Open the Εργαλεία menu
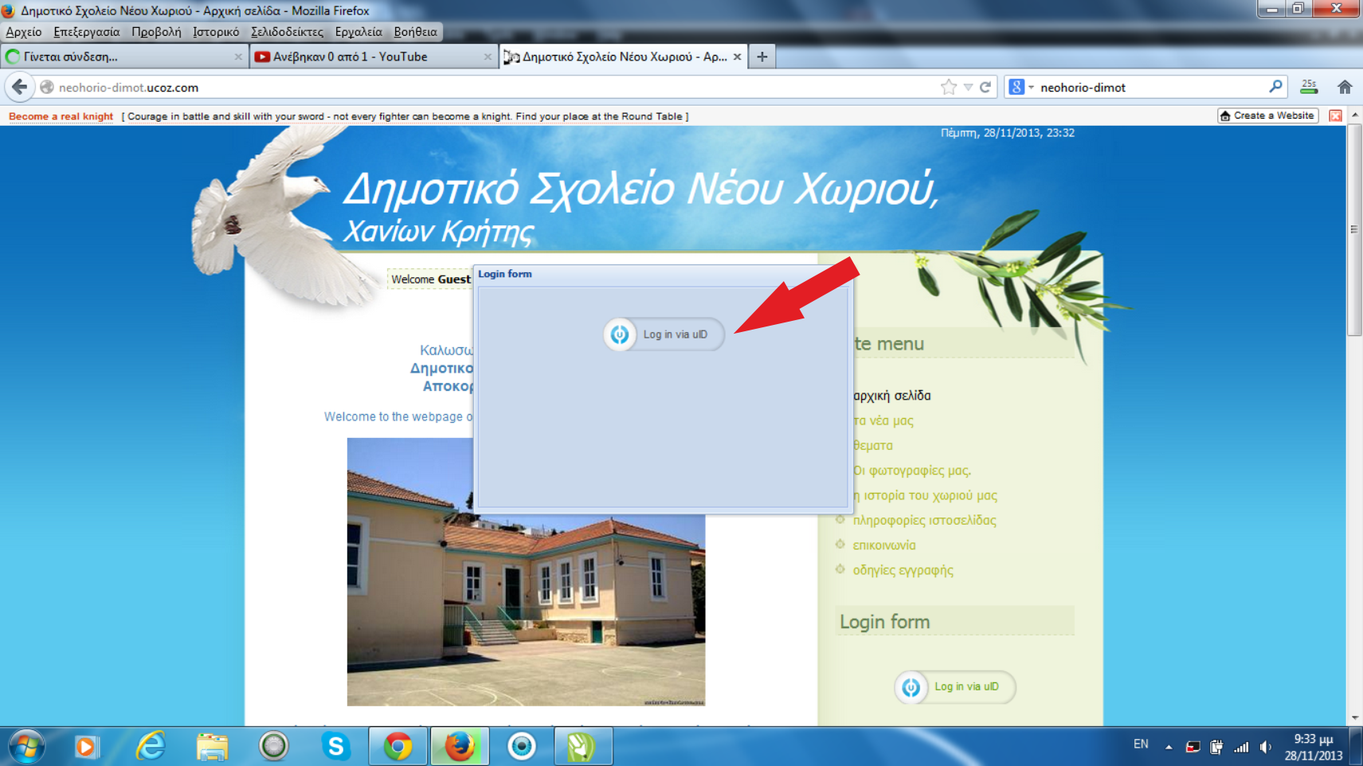The width and height of the screenshot is (1363, 766). tap(358, 32)
